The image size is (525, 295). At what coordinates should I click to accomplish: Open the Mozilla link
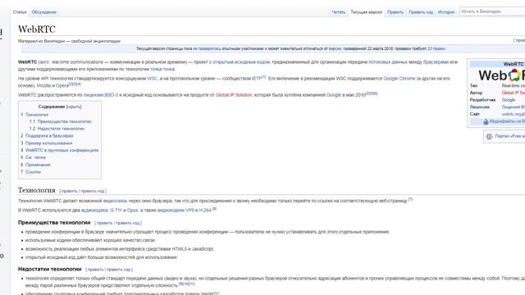tap(43, 85)
